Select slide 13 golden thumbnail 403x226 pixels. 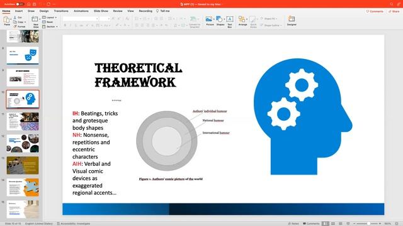23,165
